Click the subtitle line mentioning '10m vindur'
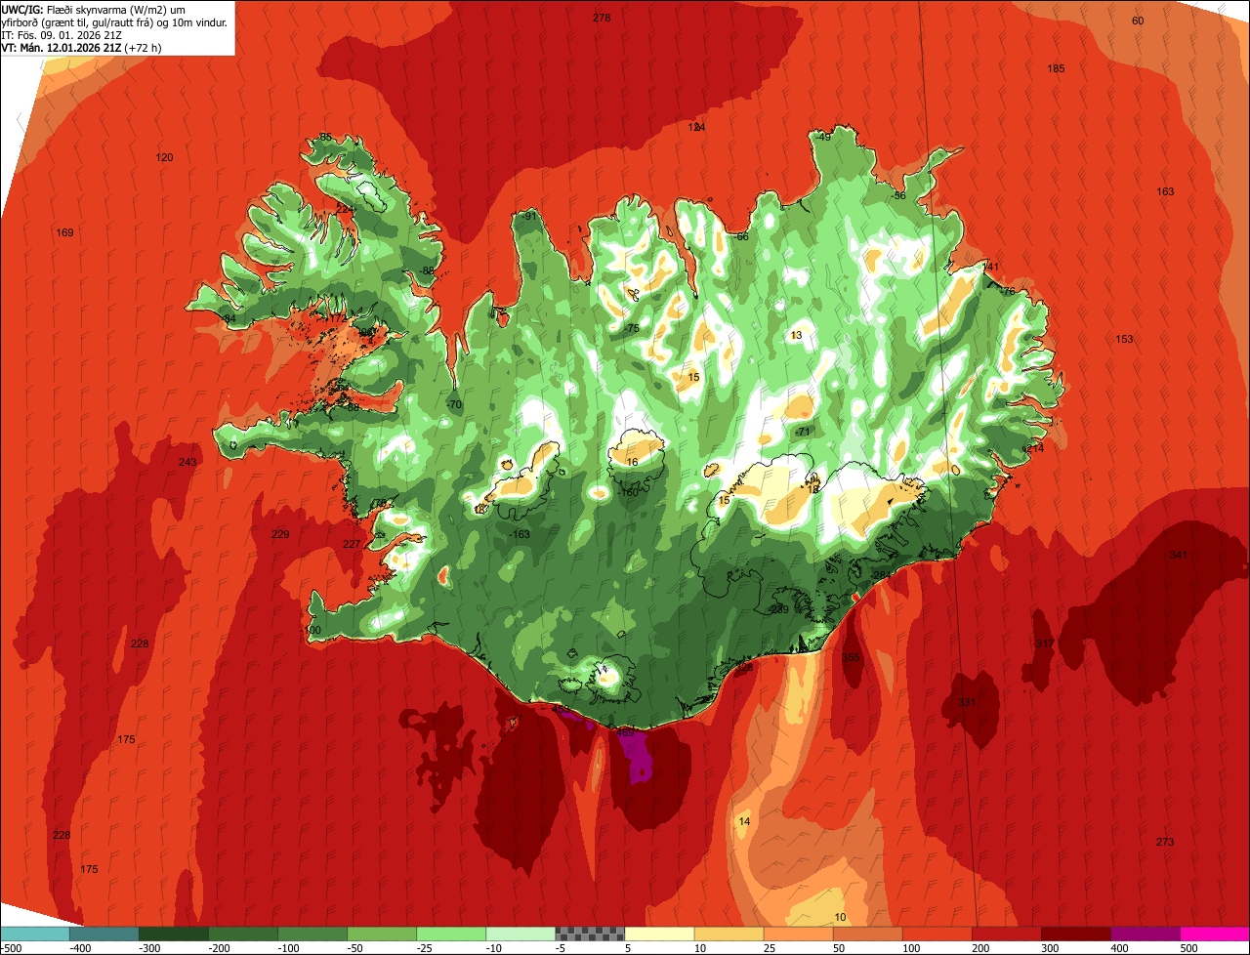The width and height of the screenshot is (1250, 955). click(x=115, y=21)
